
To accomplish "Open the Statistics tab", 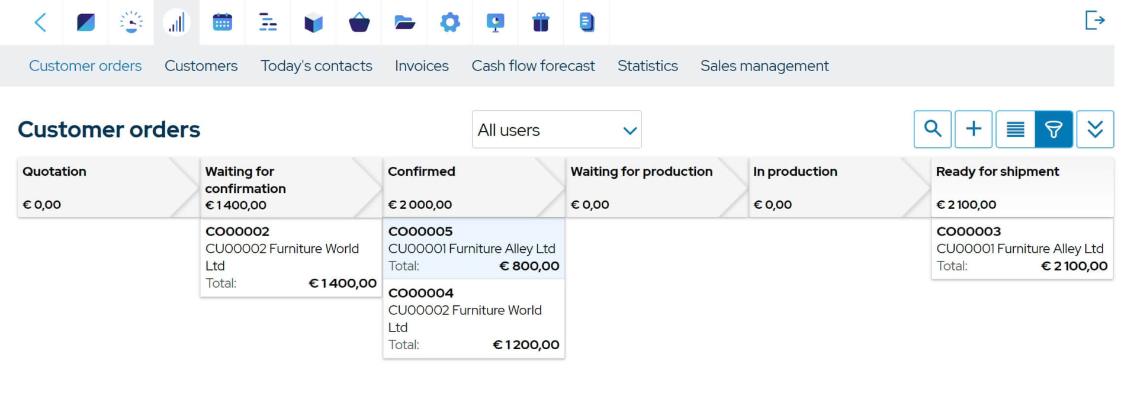I will [647, 66].
